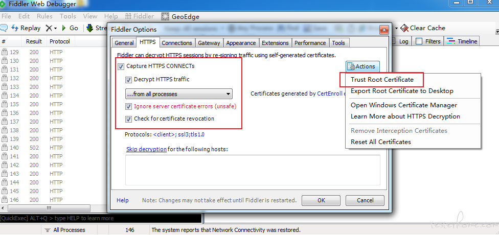Switch to the Tools tab in options

[x=338, y=43]
